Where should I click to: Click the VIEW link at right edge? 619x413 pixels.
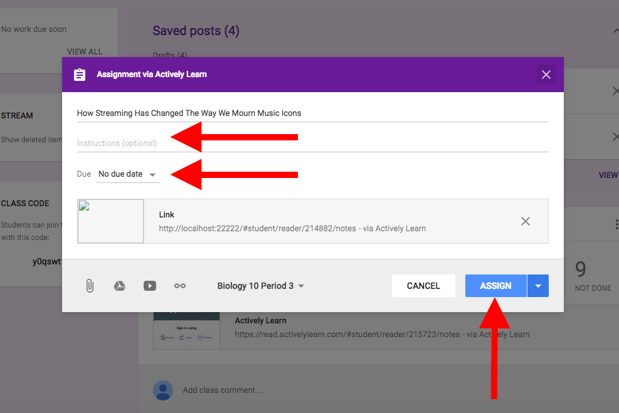click(608, 175)
